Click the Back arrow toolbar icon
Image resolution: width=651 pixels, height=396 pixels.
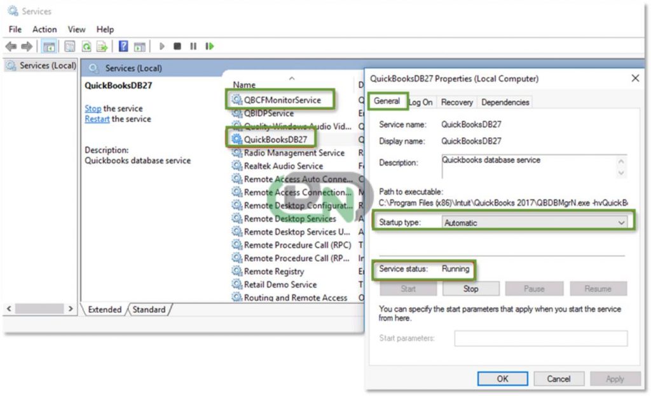pyautogui.click(x=11, y=46)
